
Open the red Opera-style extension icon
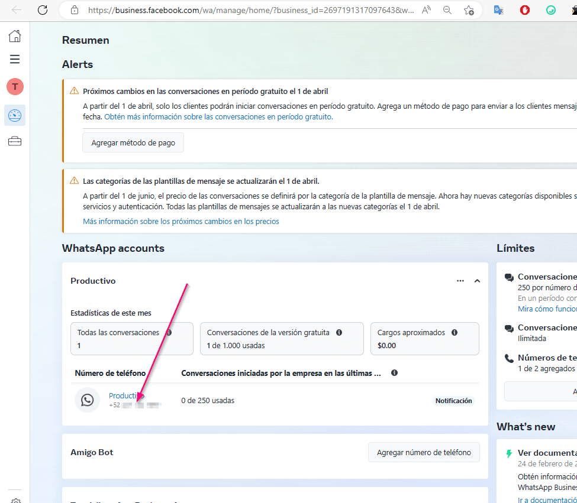[525, 10]
